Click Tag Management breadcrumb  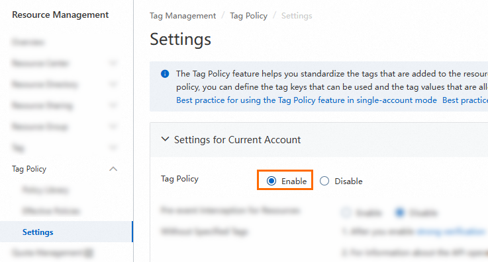(x=183, y=16)
